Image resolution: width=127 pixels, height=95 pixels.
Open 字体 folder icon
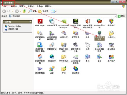[64, 69]
